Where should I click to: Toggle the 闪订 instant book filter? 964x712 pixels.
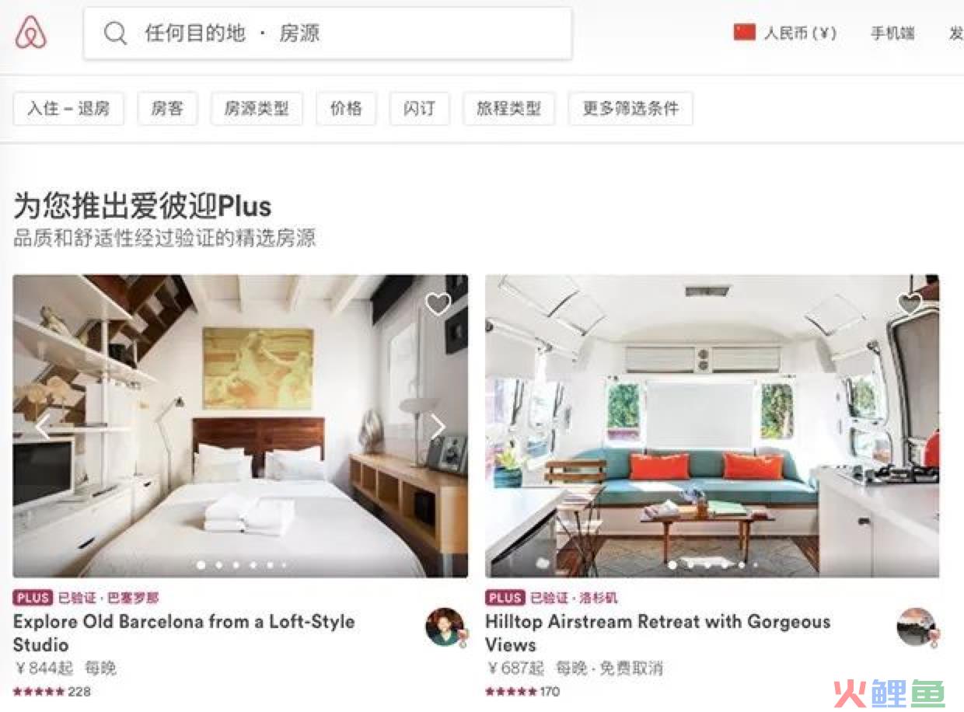pos(419,108)
